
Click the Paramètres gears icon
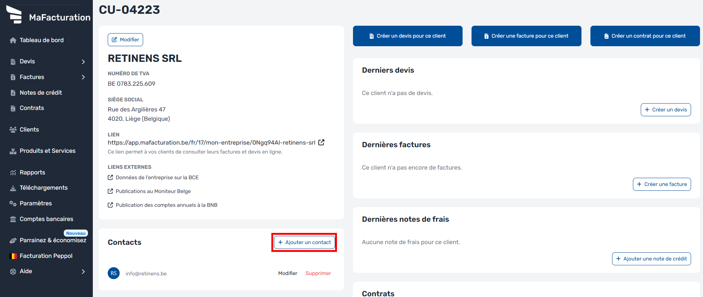(x=13, y=203)
